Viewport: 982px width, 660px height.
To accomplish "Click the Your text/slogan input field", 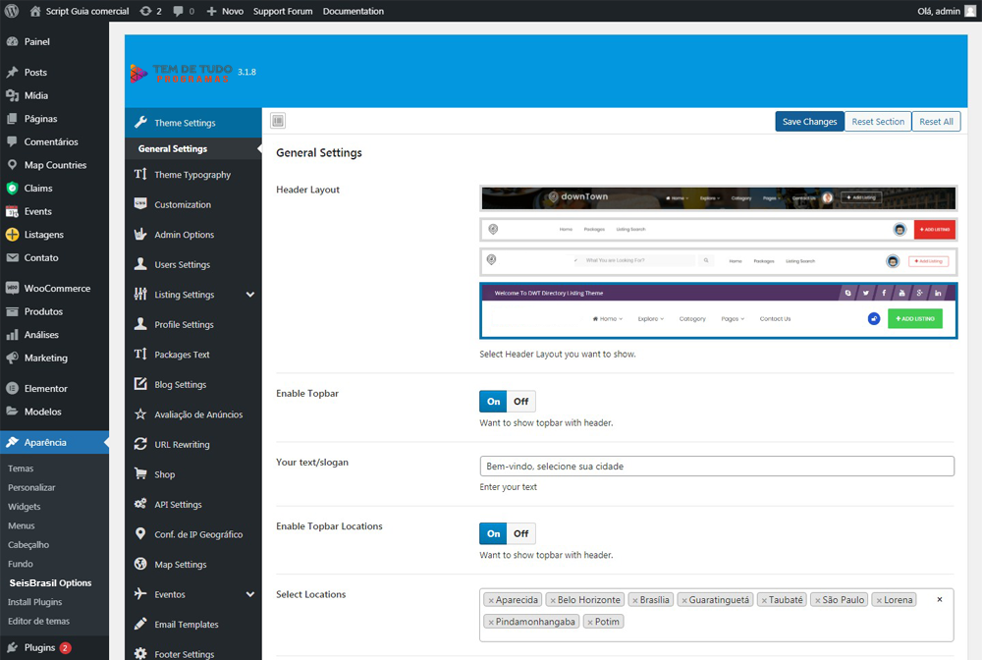I will 716,467.
